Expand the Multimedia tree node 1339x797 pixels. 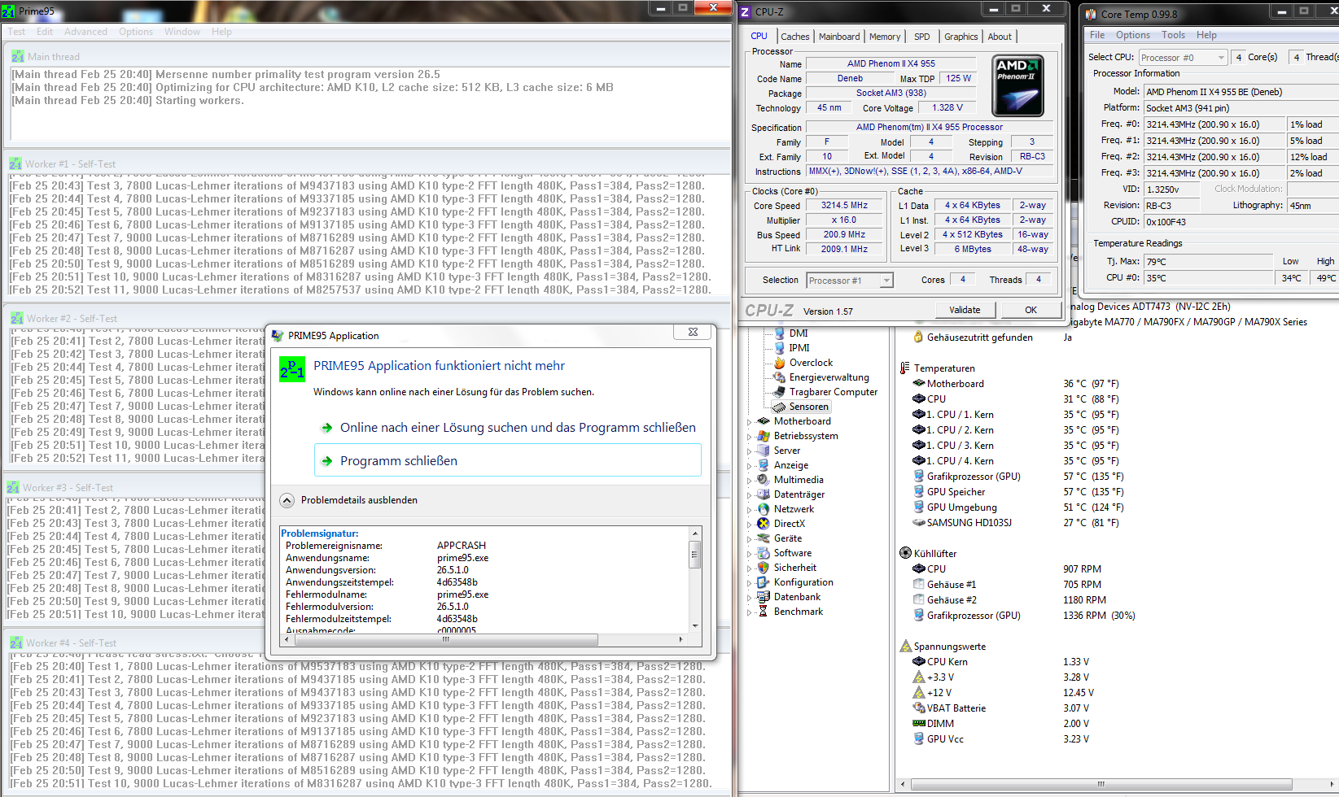point(750,480)
